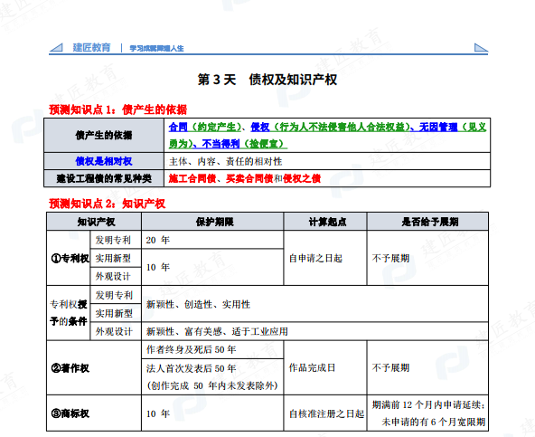
Task: Click the gray table cell "债产生的依据"
Action: 104,136
